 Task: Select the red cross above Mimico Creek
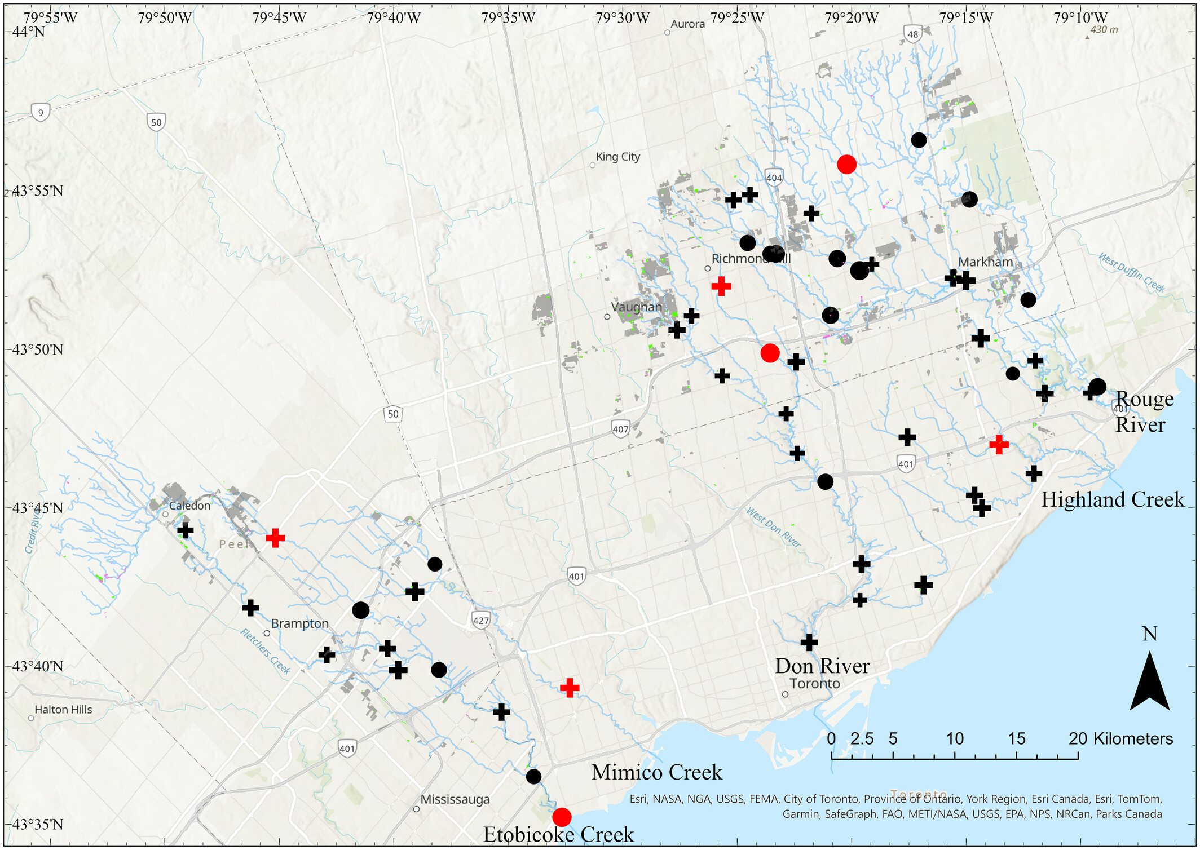570,687
